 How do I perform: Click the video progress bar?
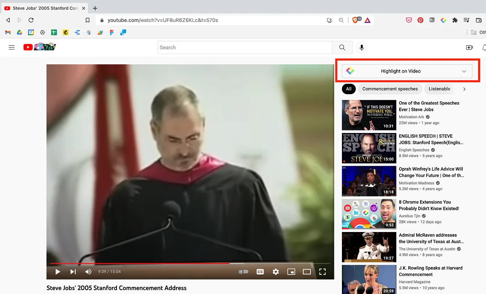190,264
